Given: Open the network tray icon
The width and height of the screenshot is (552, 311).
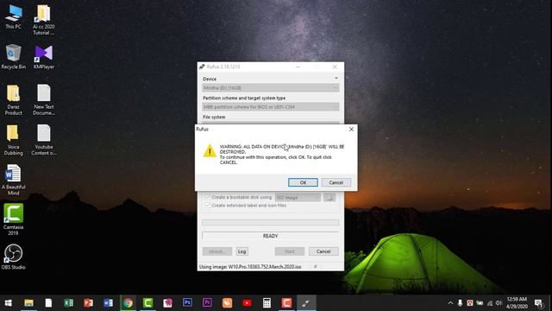Looking at the screenshot, I should point(489,303).
